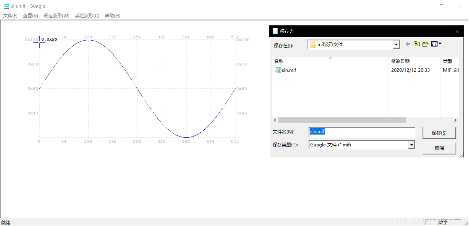Click the Guagle app icon in title bar
469x226 pixels.
point(6,6)
